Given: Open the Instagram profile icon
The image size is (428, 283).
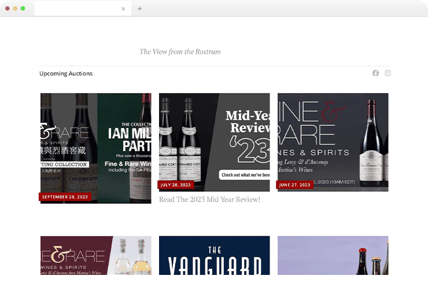Looking at the screenshot, I should [388, 73].
